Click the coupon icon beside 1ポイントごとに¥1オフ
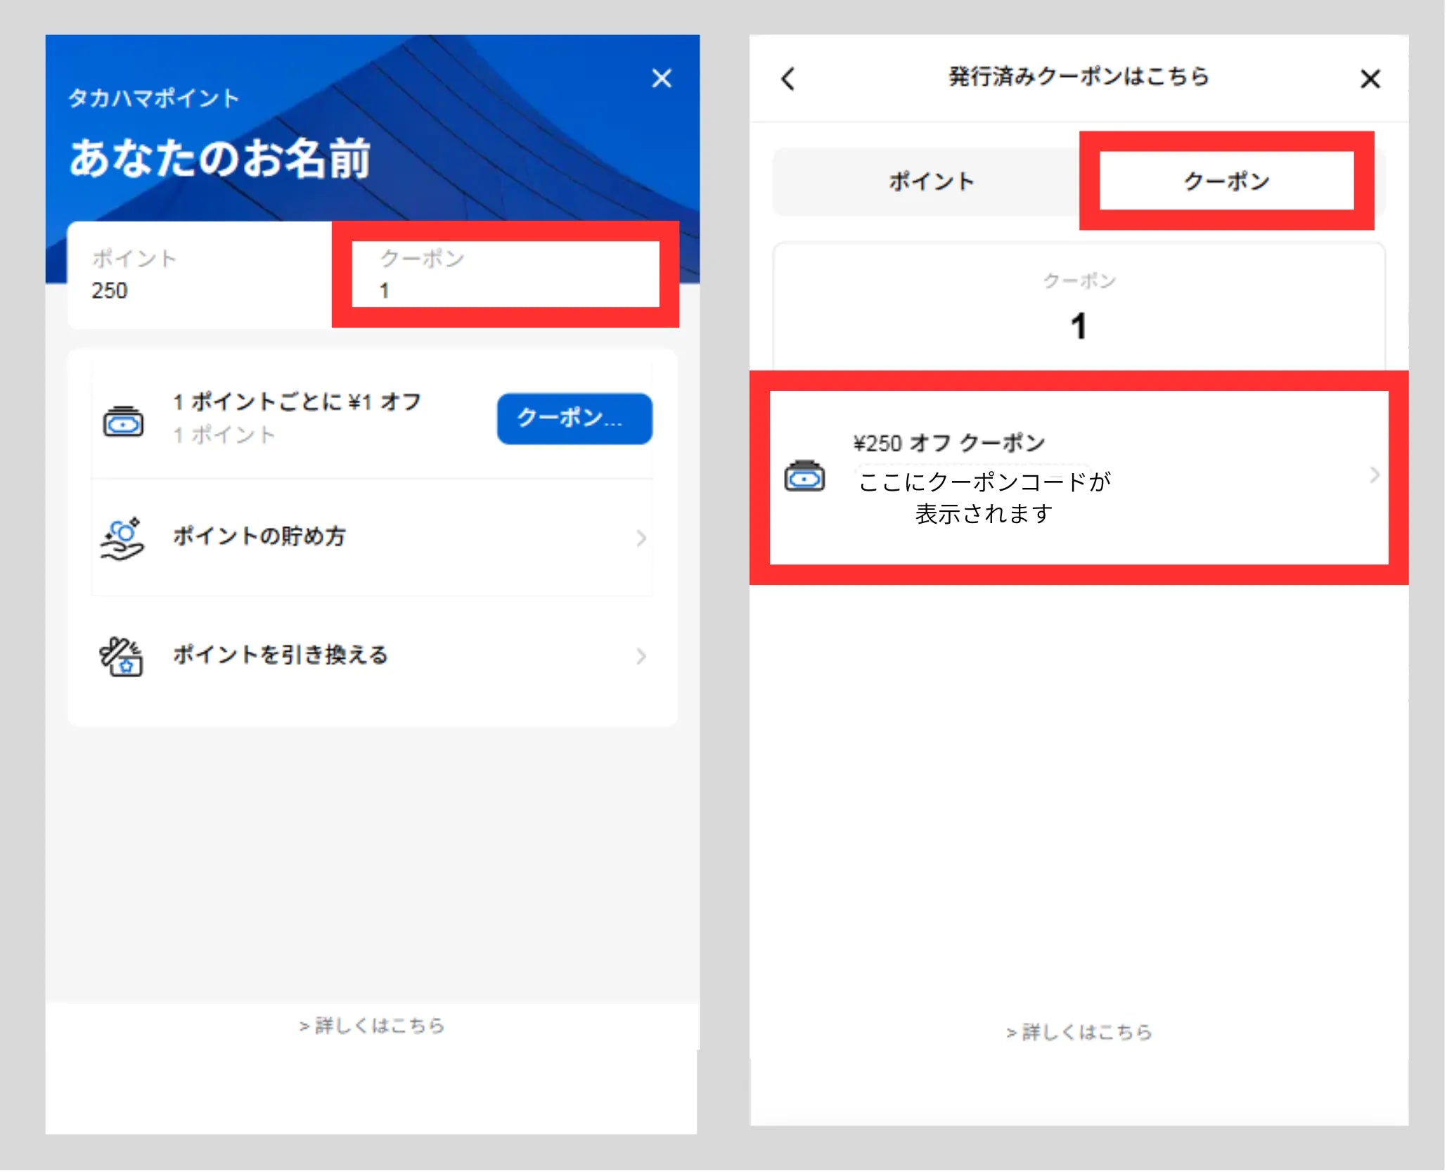This screenshot has width=1447, height=1172. click(x=123, y=422)
